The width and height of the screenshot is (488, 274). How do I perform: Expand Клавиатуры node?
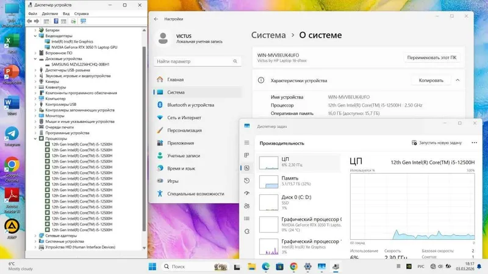pos(35,87)
